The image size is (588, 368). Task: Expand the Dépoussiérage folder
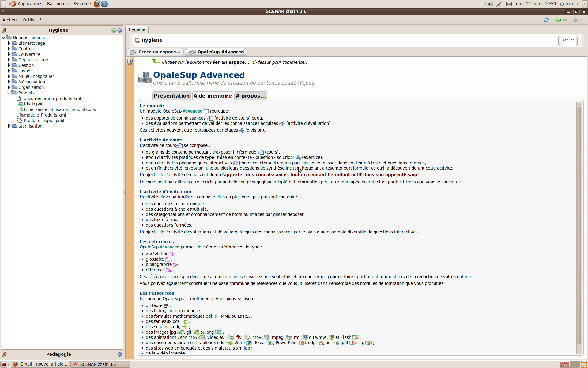(x=9, y=60)
